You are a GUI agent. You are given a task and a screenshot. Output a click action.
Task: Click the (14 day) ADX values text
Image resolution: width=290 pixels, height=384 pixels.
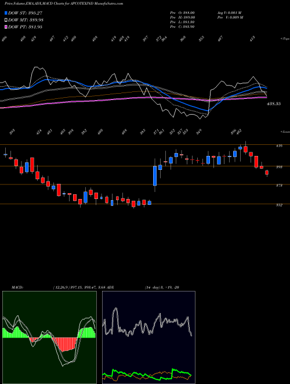tap(162, 287)
